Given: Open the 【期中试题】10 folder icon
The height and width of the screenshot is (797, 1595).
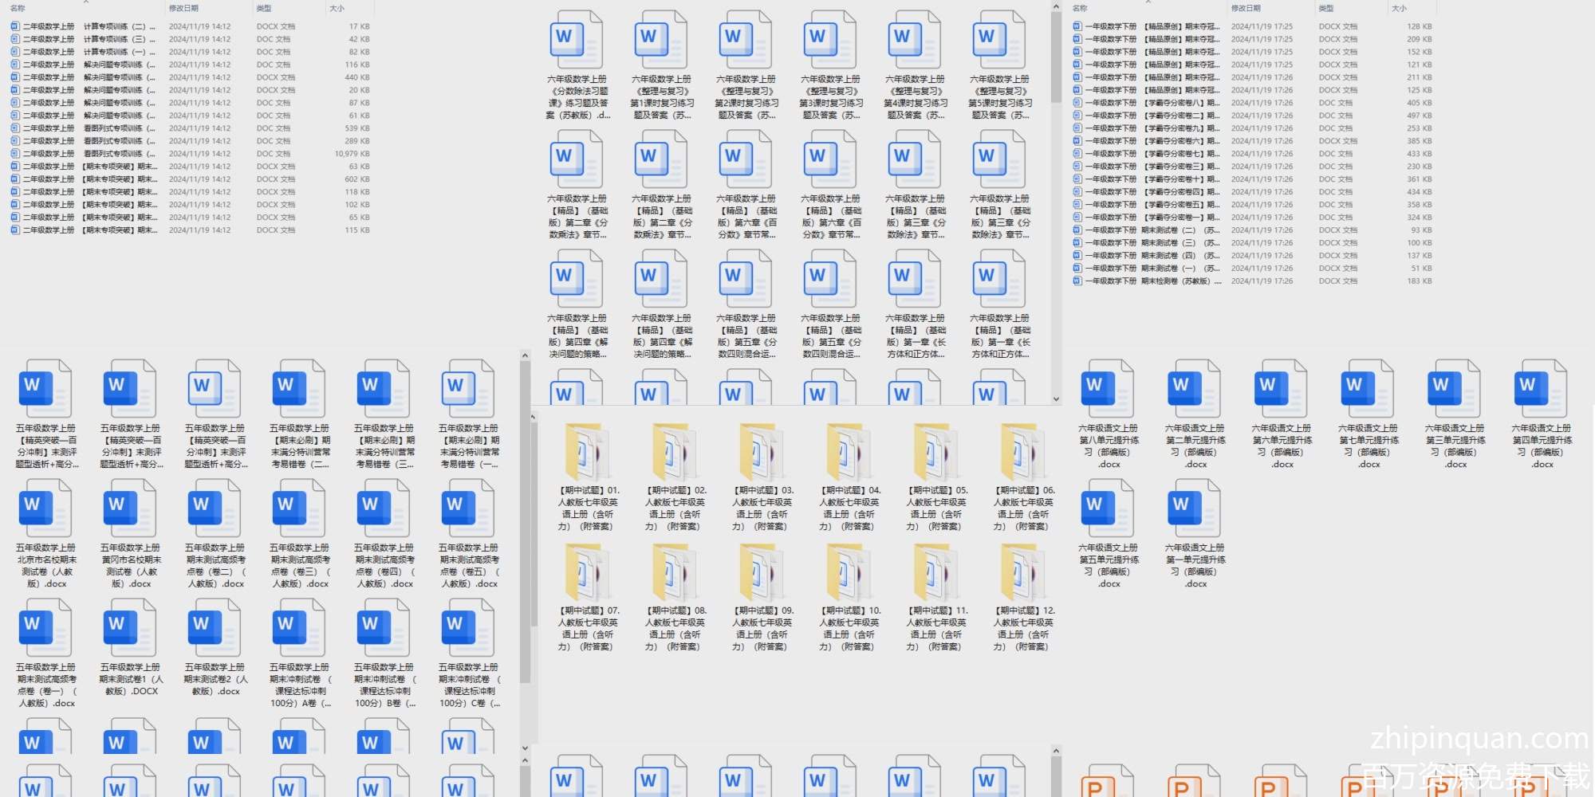Looking at the screenshot, I should [x=849, y=572].
